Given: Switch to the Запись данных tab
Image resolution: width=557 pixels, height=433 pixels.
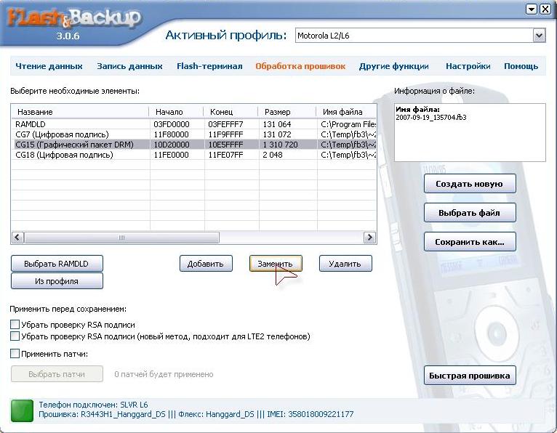Looking at the screenshot, I should 129,66.
